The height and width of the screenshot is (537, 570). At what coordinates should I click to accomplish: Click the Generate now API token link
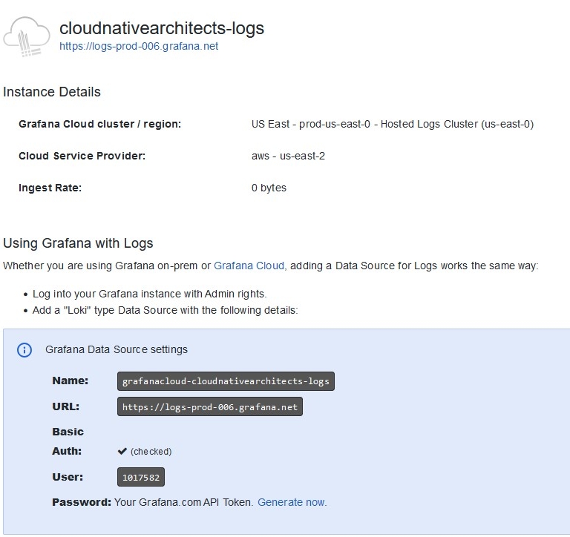point(292,502)
